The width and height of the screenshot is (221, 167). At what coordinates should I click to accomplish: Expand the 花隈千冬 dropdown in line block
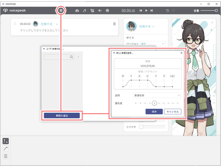pyautogui.click(x=57, y=24)
